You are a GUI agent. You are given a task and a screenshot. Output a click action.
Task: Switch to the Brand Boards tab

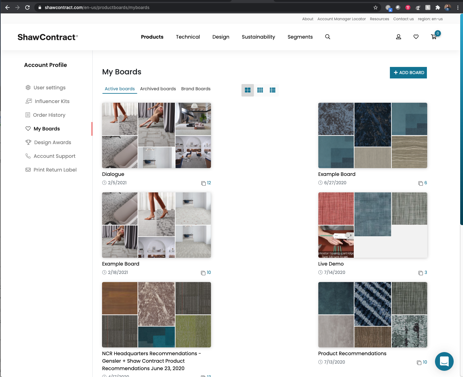(x=196, y=89)
